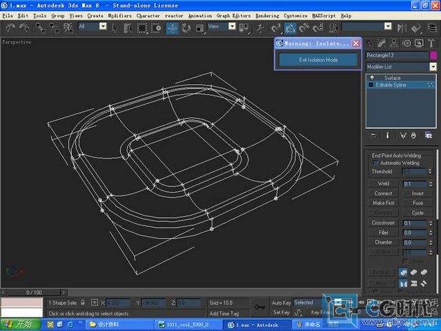Screen dimensions: 441x331
Task: Open the Named Selection Sets dropdown
Action: [x=388, y=26]
